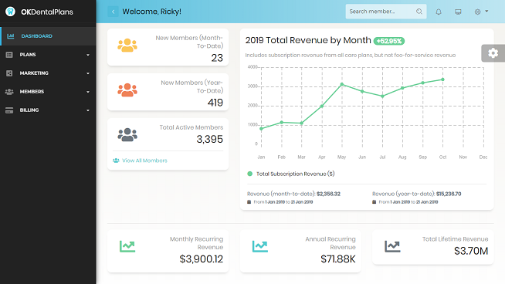Open the header settings gear icon
505x284 pixels.
[x=478, y=12]
